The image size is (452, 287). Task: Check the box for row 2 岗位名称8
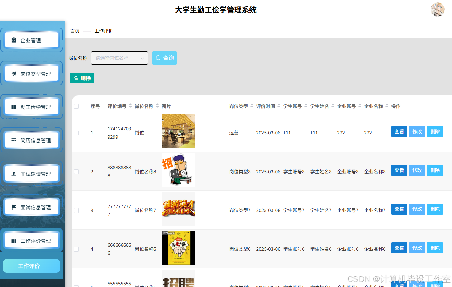(x=76, y=172)
